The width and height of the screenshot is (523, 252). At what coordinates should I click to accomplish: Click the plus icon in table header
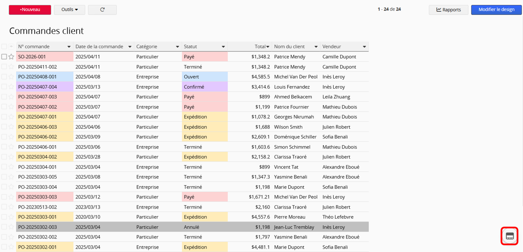click(x=11, y=46)
